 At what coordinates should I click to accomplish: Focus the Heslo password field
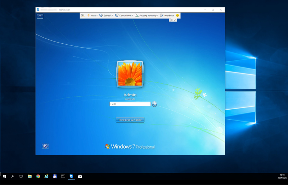tap(130, 104)
